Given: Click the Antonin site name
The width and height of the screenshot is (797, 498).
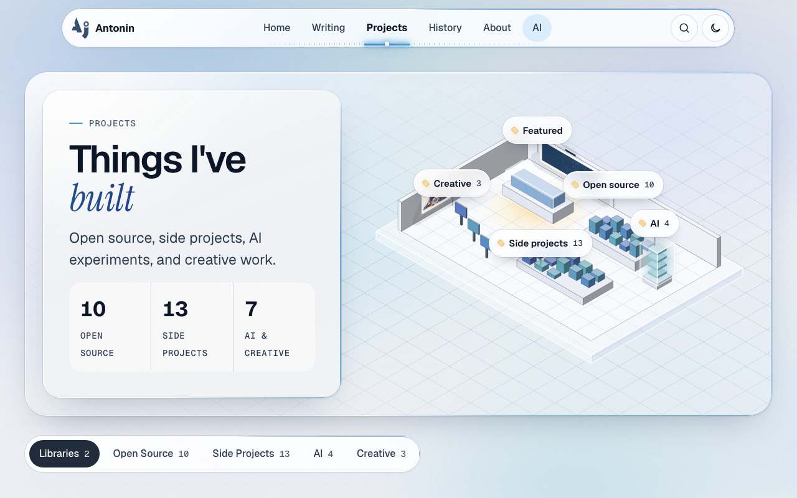Looking at the screenshot, I should pos(115,28).
